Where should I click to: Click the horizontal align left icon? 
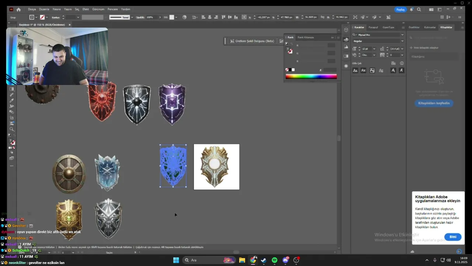pos(204,17)
